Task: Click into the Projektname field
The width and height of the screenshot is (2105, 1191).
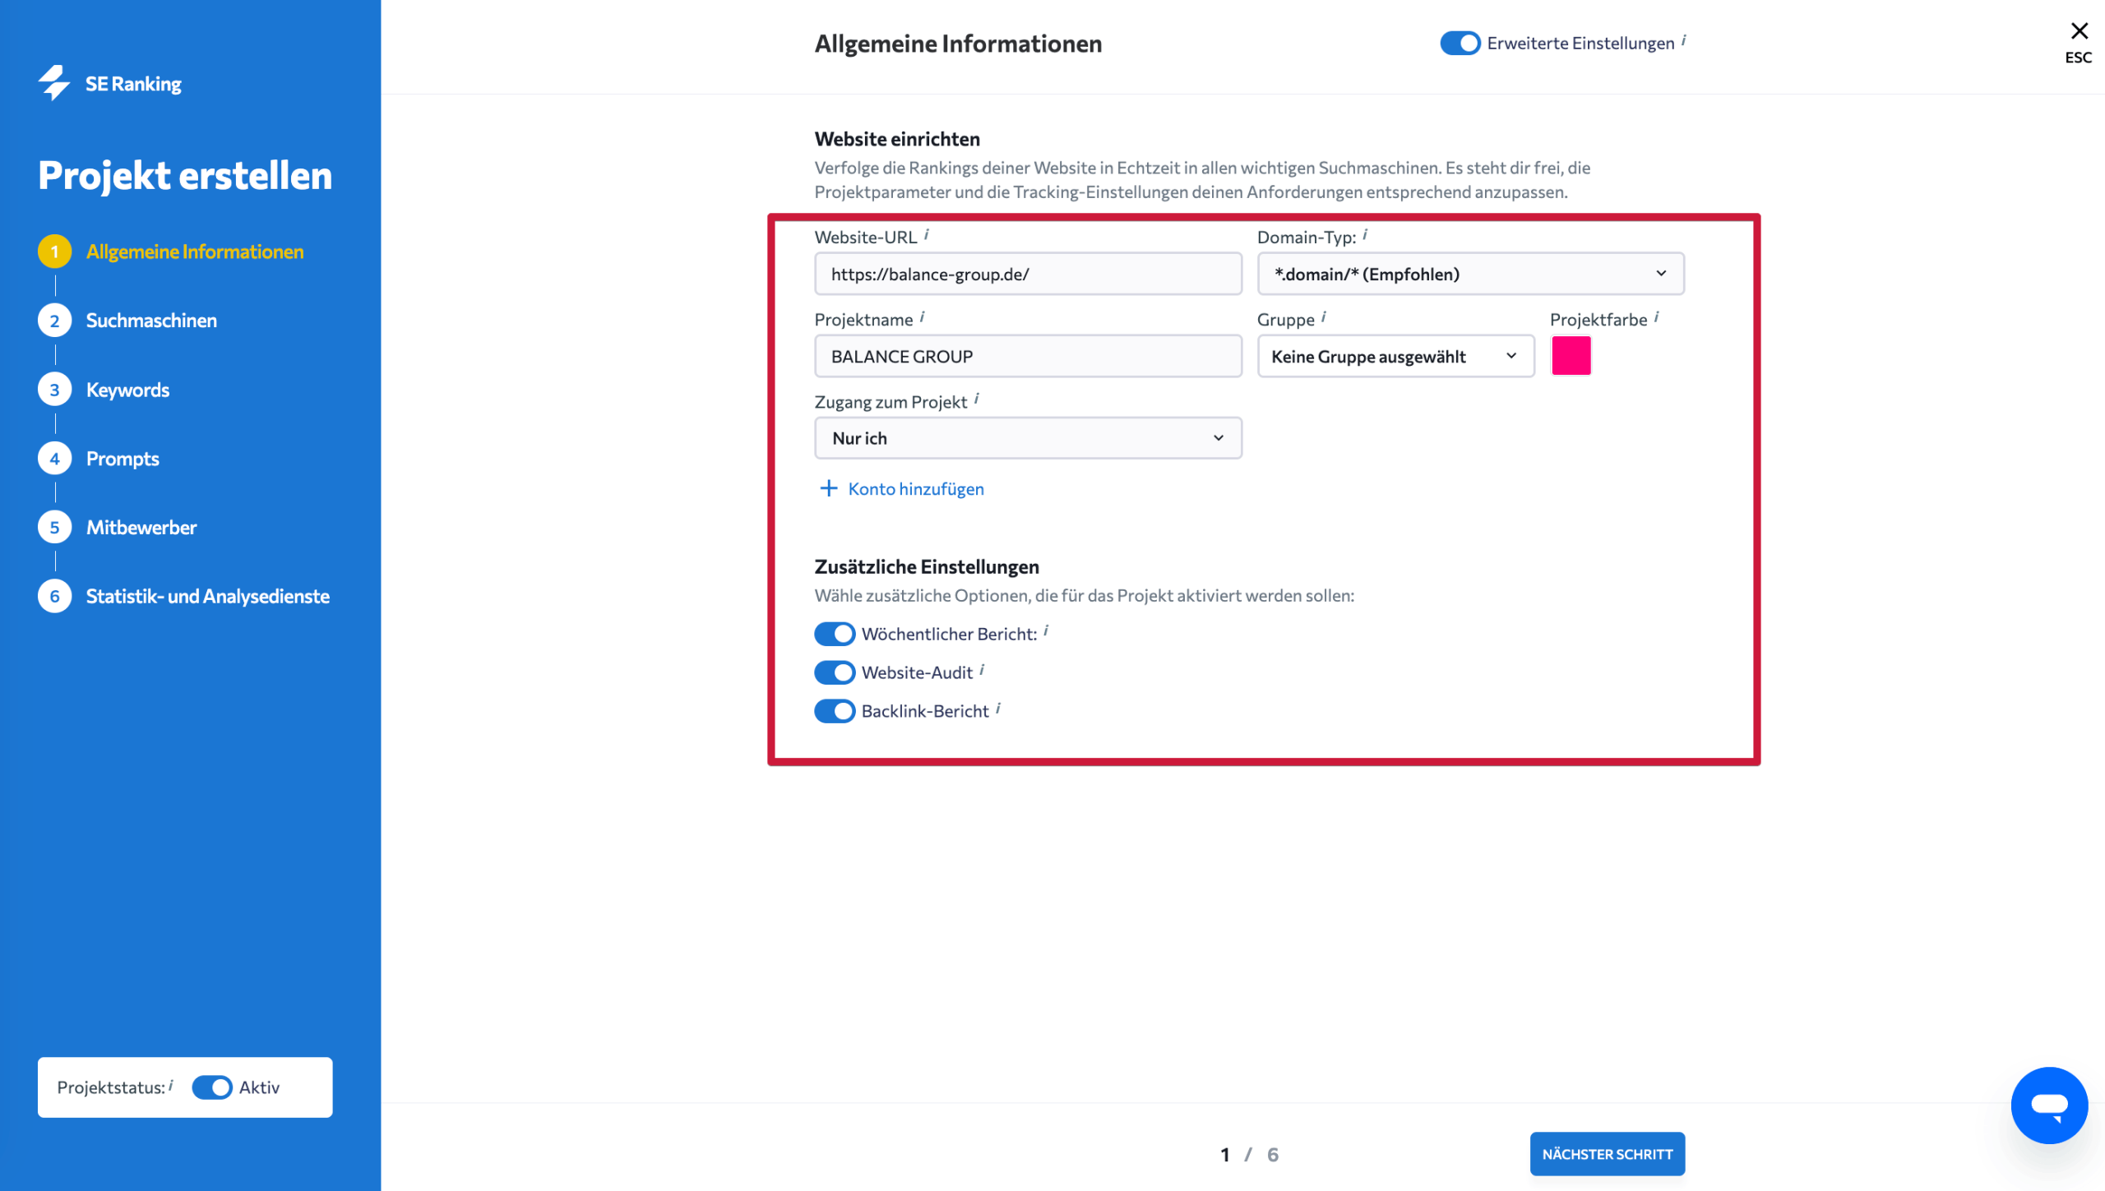Action: 1028,356
